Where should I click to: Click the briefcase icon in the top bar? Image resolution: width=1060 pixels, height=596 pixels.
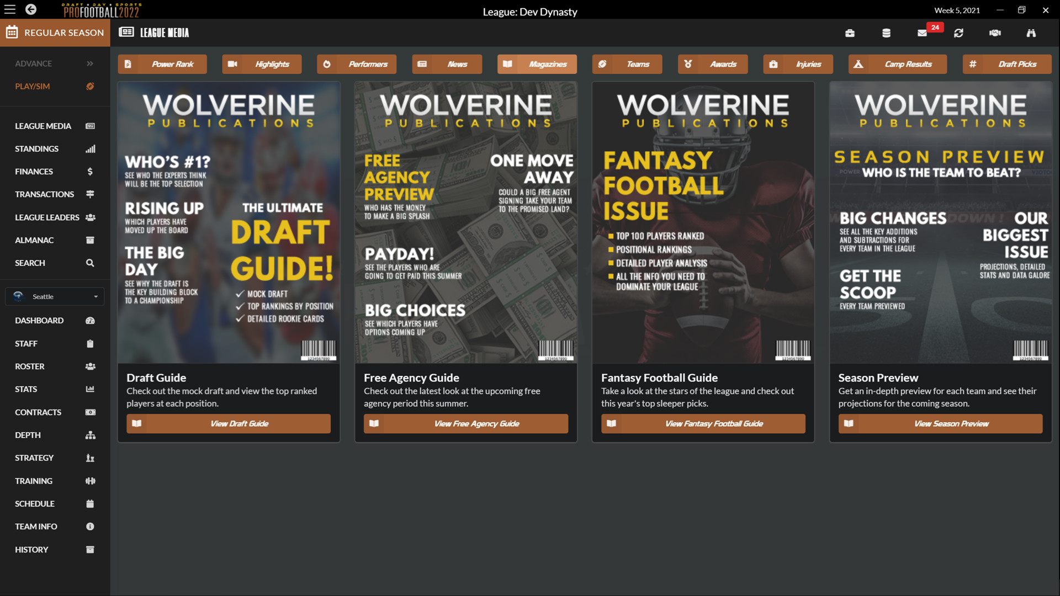coord(850,33)
